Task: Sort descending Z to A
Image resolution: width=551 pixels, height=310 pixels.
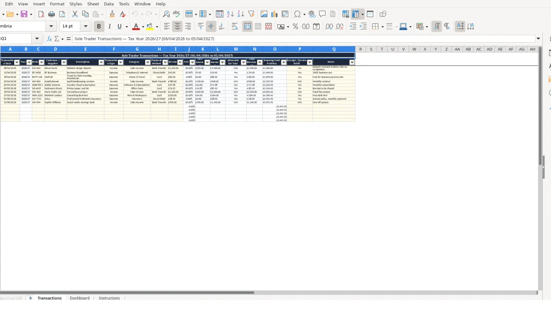Action: (241, 14)
